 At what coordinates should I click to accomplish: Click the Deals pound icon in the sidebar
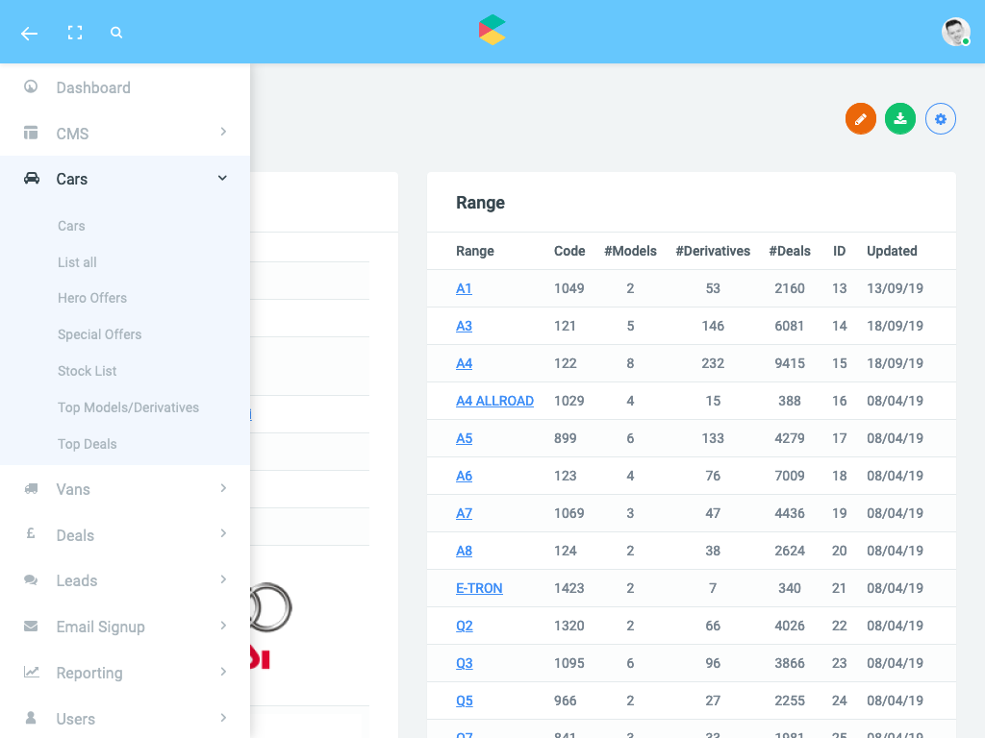click(x=30, y=535)
